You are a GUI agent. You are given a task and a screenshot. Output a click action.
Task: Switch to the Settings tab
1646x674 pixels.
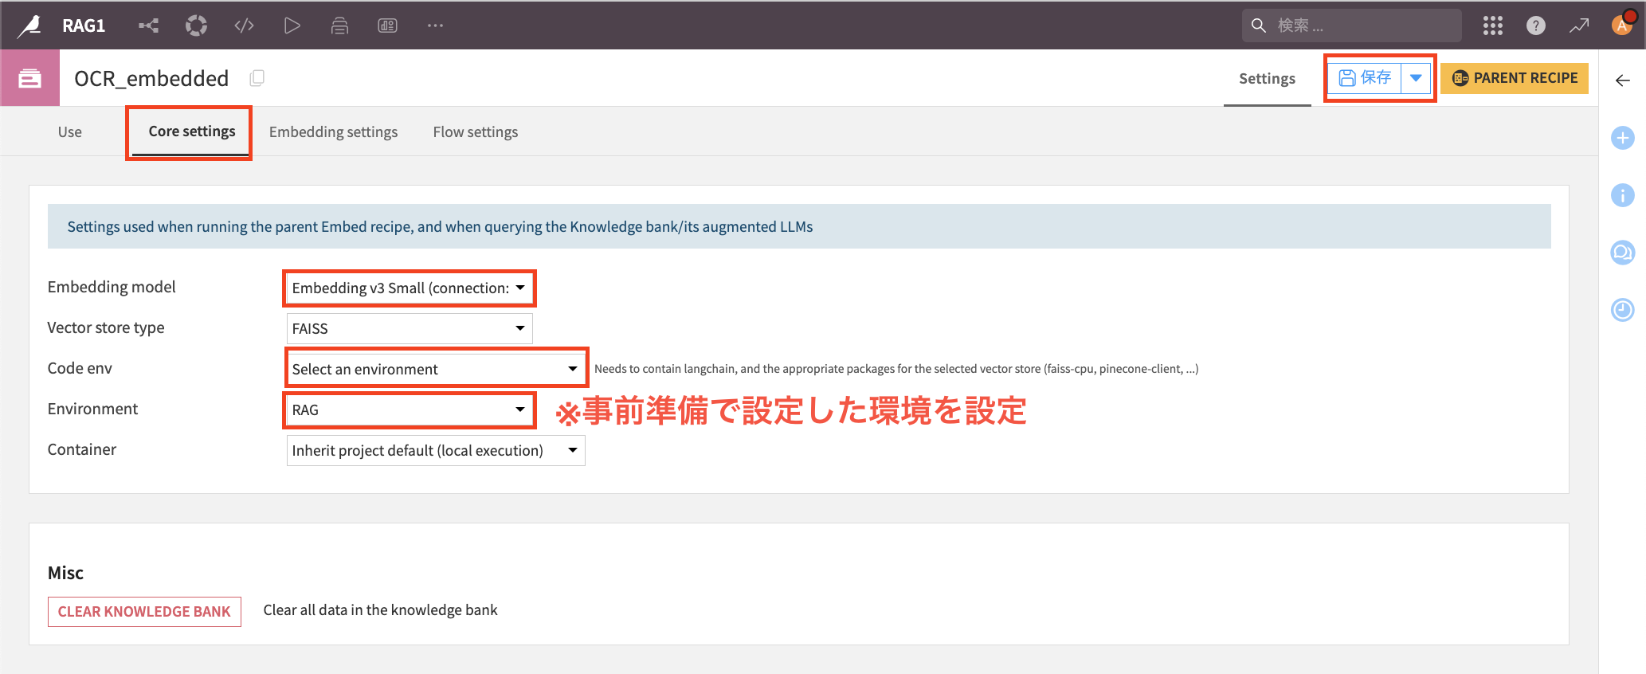[1267, 78]
